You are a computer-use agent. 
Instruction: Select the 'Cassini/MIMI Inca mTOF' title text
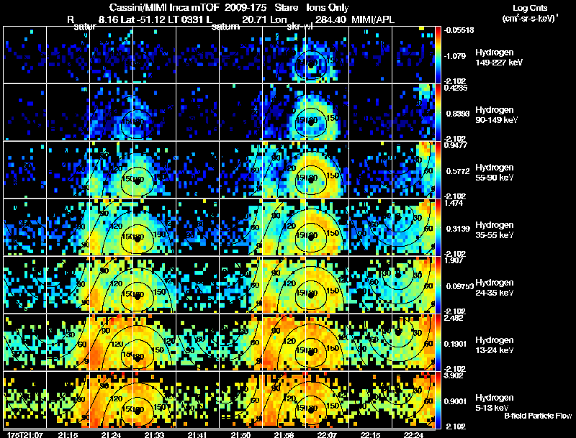click(164, 7)
